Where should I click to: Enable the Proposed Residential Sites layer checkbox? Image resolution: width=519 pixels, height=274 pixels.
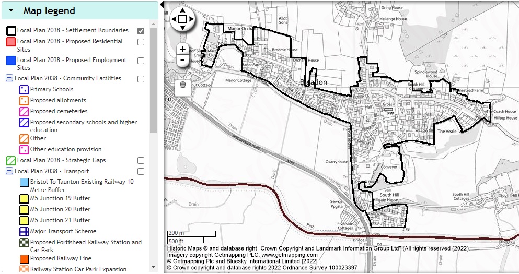click(x=141, y=42)
